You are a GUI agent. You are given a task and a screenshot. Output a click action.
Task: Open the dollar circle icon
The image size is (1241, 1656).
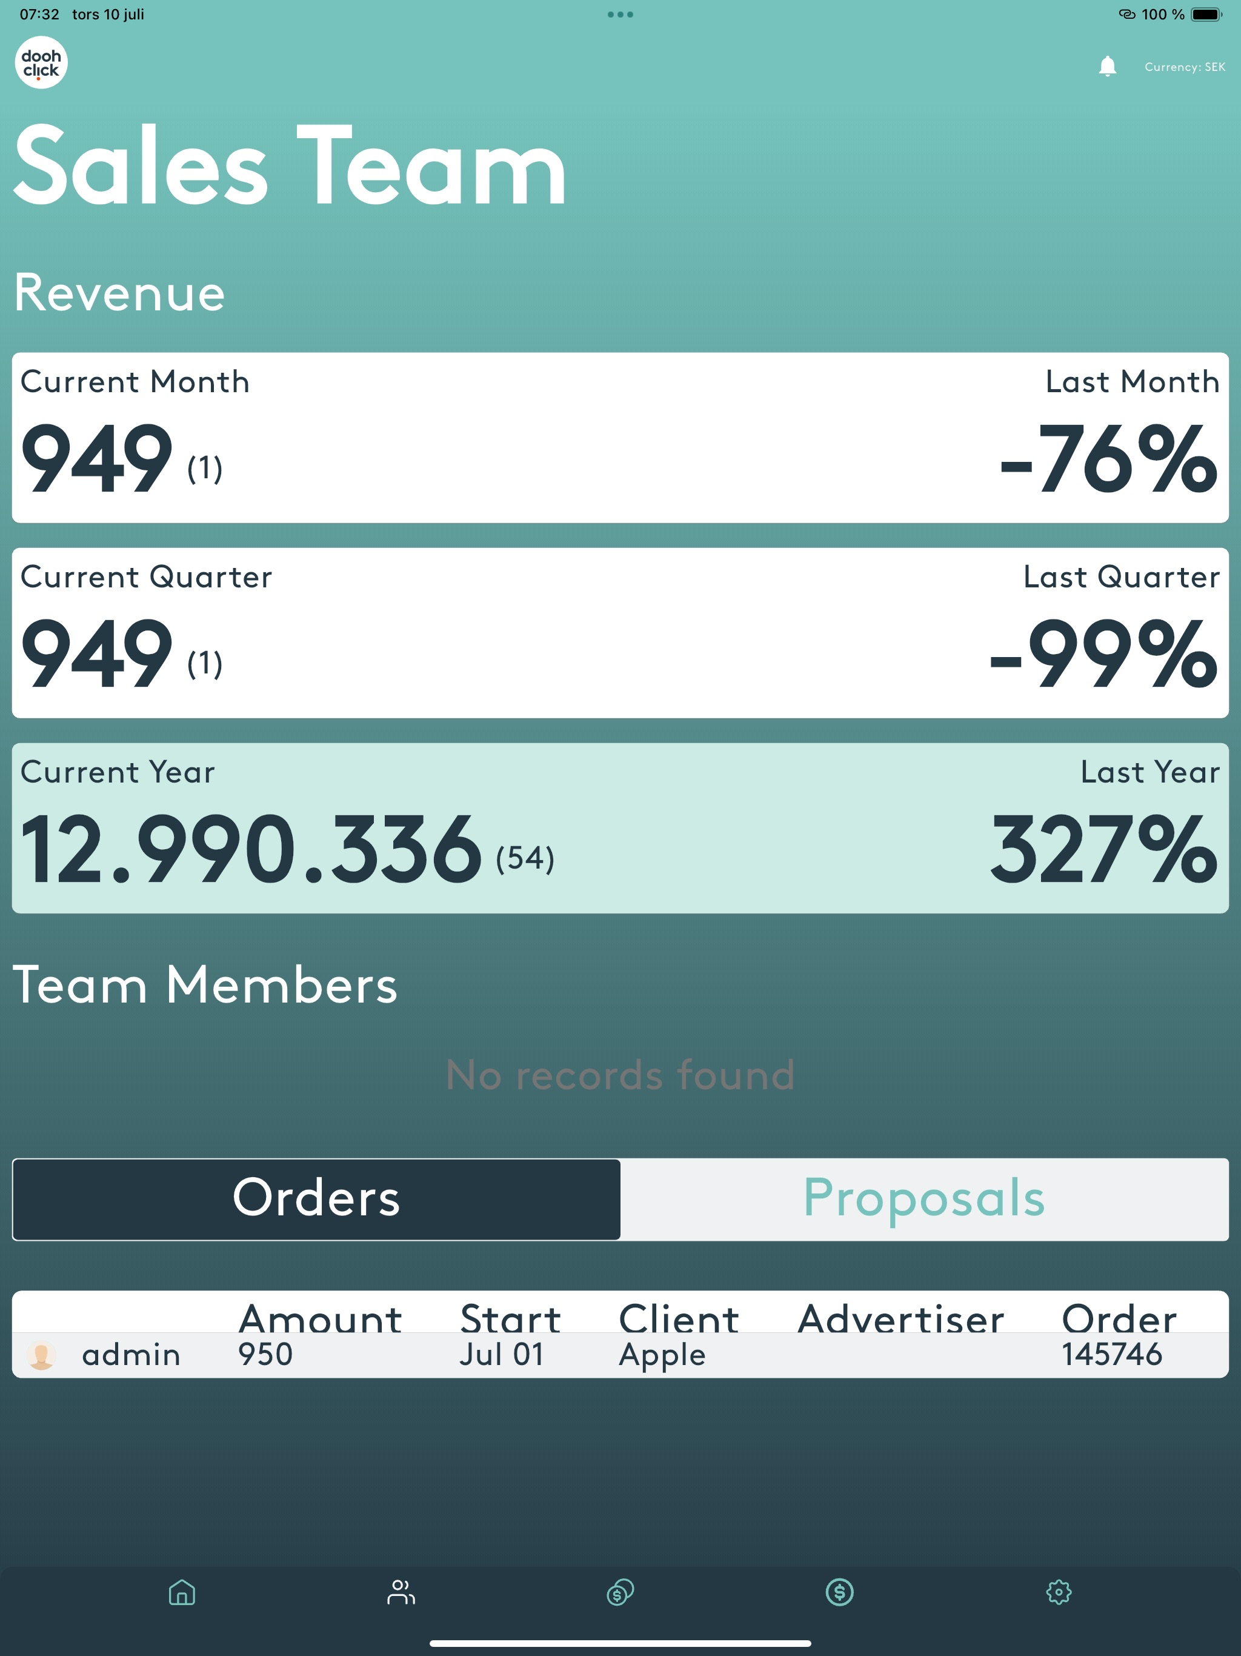pyautogui.click(x=840, y=1592)
